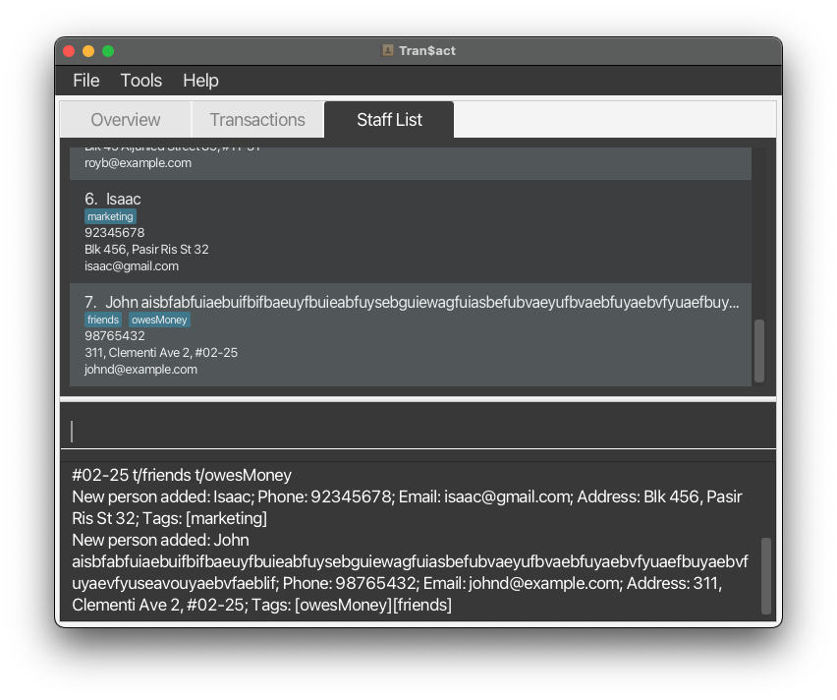The width and height of the screenshot is (837, 700).
Task: Click the 'New person added: John' result line
Action: (x=410, y=572)
